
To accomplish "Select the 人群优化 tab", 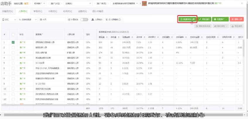I will click(x=23, y=11).
